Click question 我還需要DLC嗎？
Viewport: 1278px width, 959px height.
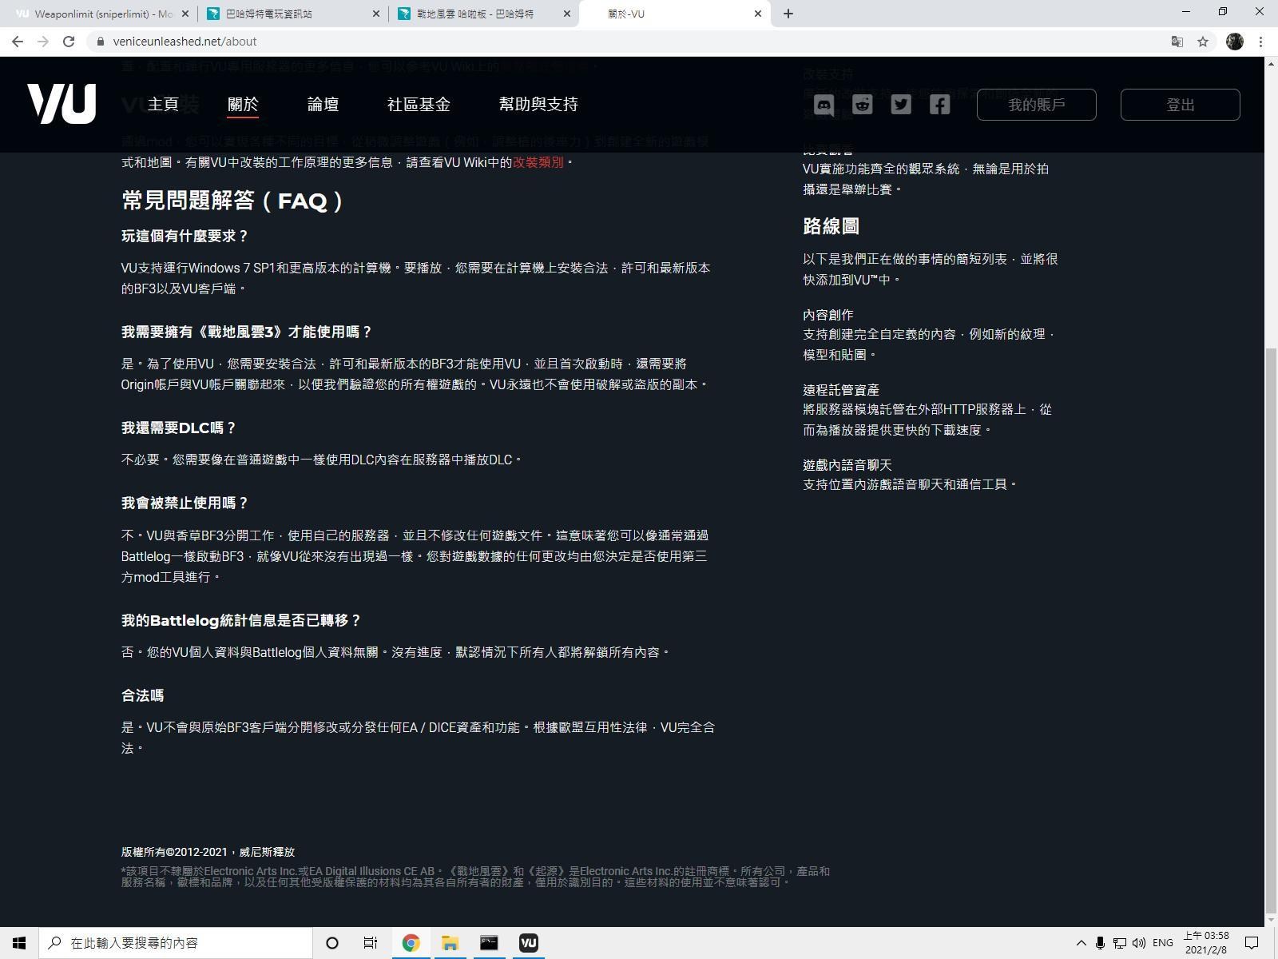179,428
